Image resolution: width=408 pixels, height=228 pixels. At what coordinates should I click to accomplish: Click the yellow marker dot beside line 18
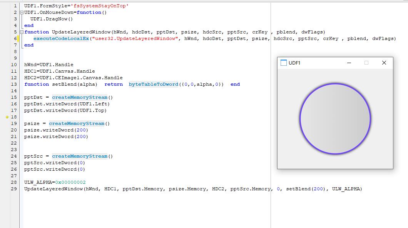point(7,117)
